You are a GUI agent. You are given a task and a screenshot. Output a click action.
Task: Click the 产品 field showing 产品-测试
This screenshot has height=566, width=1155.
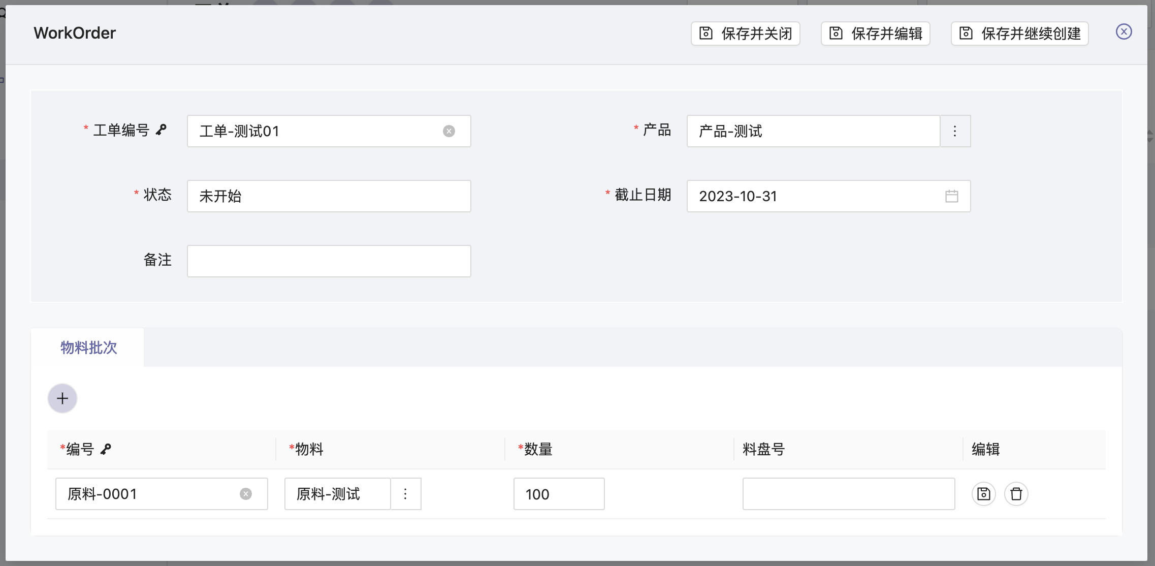(x=813, y=131)
